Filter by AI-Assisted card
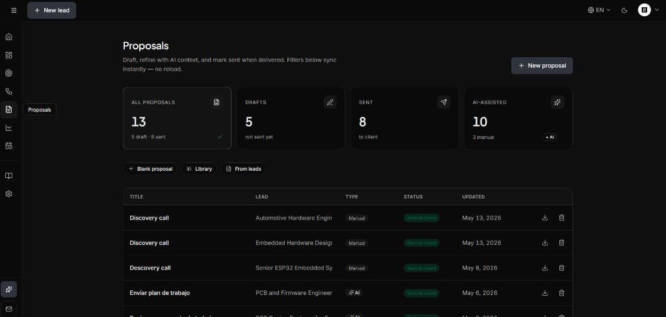The height and width of the screenshot is (317, 666). pyautogui.click(x=518, y=118)
